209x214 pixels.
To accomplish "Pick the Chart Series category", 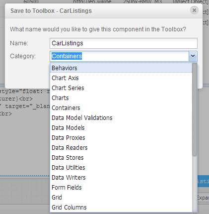I will click(121, 88).
